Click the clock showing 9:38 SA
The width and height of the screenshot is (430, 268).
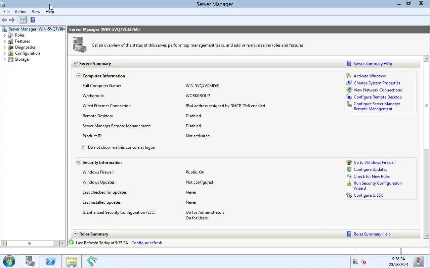pyautogui.click(x=398, y=259)
